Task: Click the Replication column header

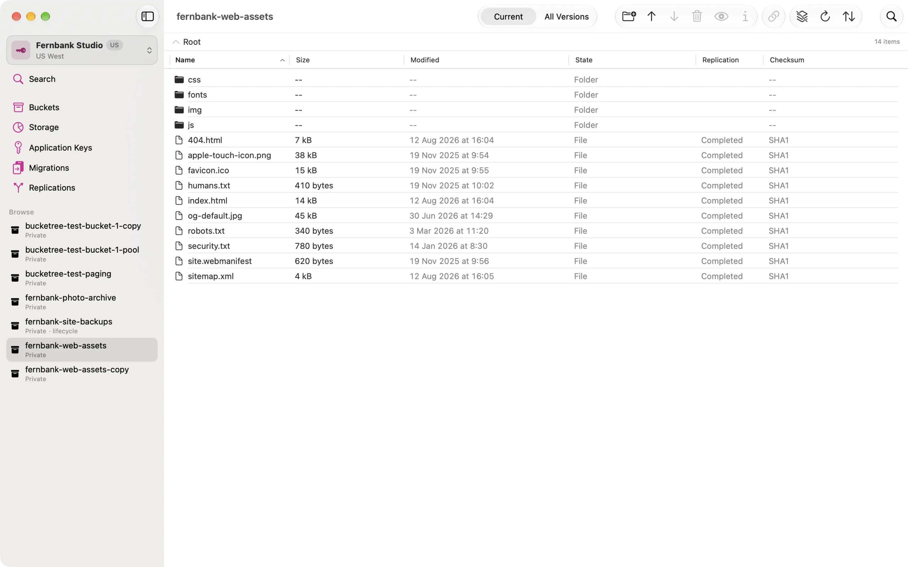Action: point(729,60)
